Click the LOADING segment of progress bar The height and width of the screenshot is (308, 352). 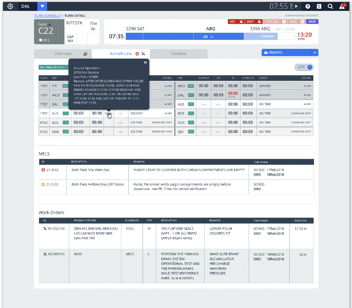pos(260,36)
